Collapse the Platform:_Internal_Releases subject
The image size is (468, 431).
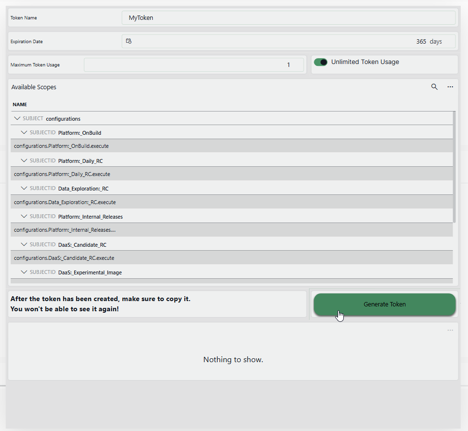(24, 216)
